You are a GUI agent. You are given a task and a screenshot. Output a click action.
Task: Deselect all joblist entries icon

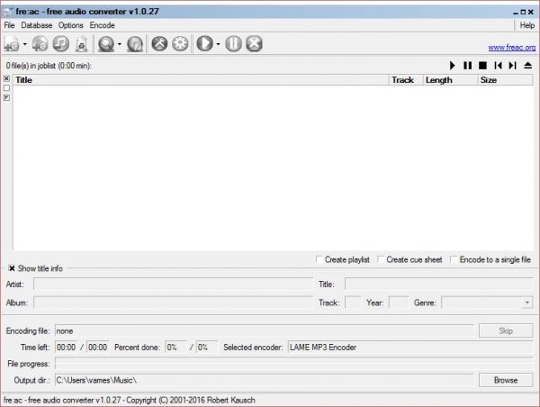click(6, 88)
